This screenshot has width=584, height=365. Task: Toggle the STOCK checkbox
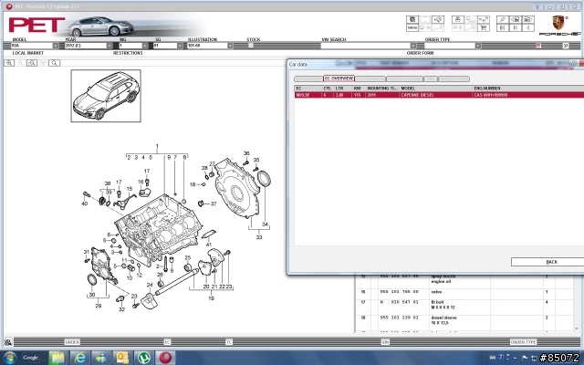coord(251,46)
